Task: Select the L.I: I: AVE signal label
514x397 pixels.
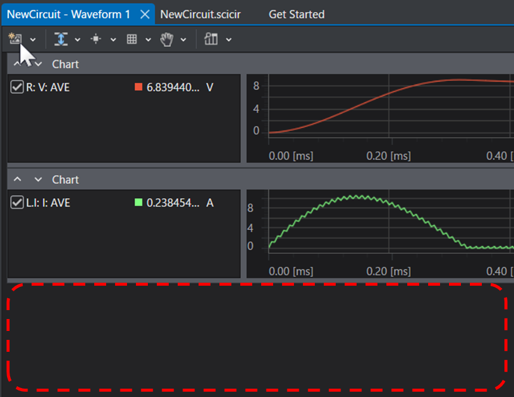Action: coord(48,203)
